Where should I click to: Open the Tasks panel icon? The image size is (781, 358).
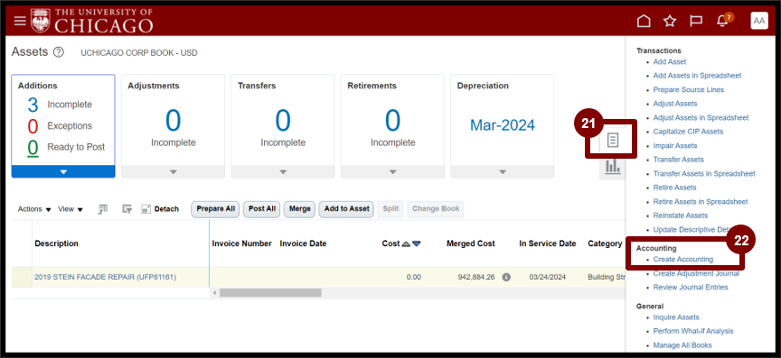613,141
